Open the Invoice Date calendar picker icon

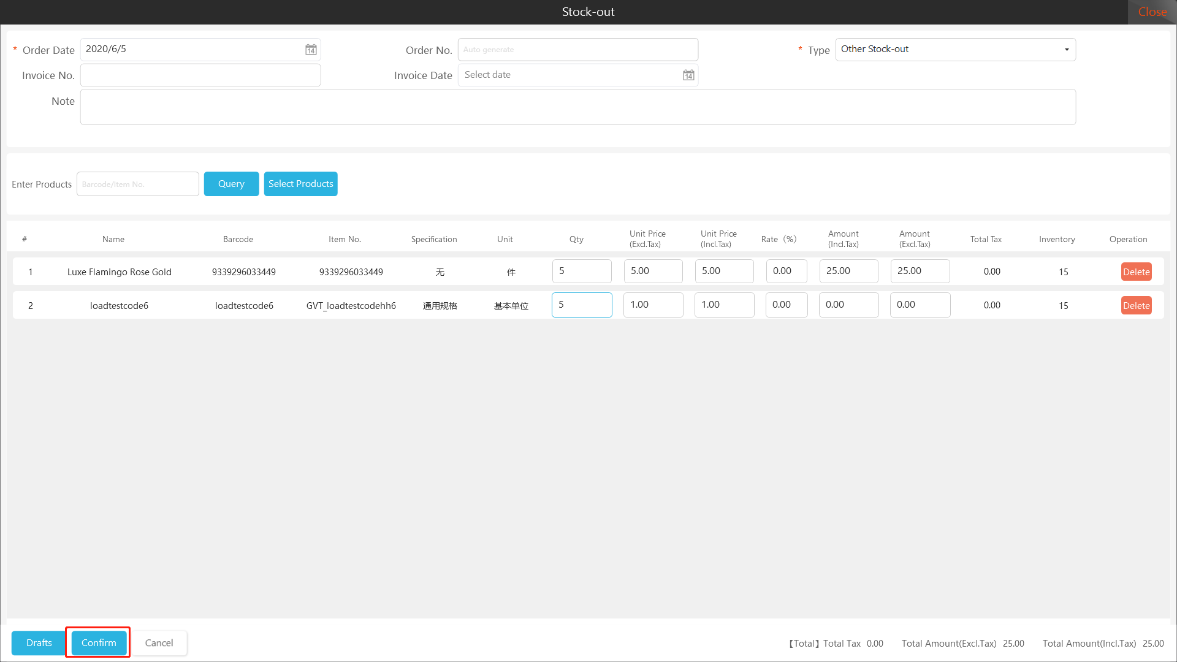[x=688, y=75]
